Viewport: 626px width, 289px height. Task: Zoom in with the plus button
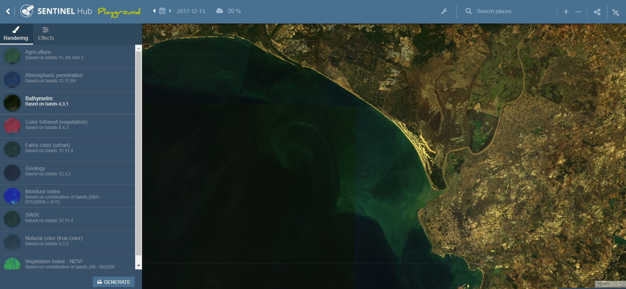566,12
